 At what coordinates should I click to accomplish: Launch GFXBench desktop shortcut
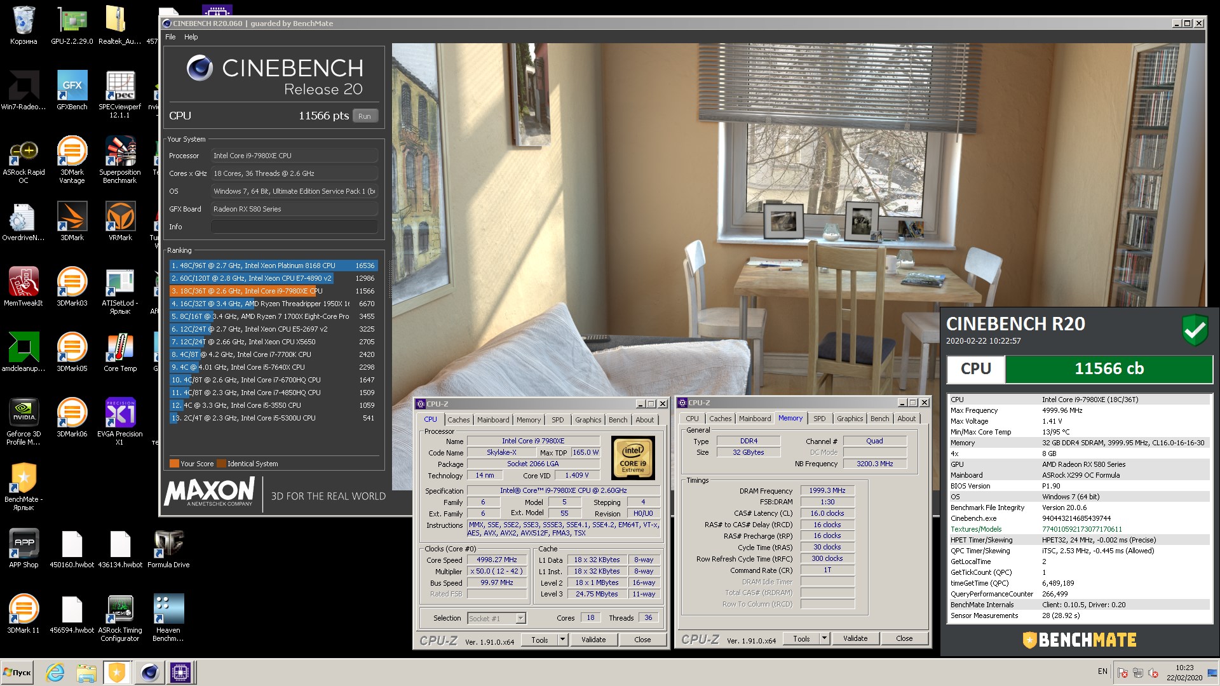click(72, 91)
